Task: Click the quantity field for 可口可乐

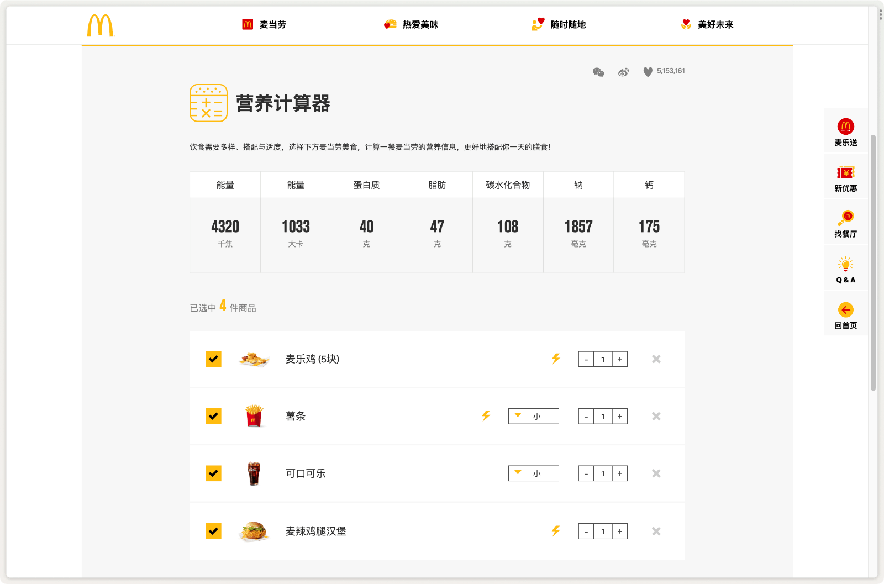Action: [x=603, y=473]
